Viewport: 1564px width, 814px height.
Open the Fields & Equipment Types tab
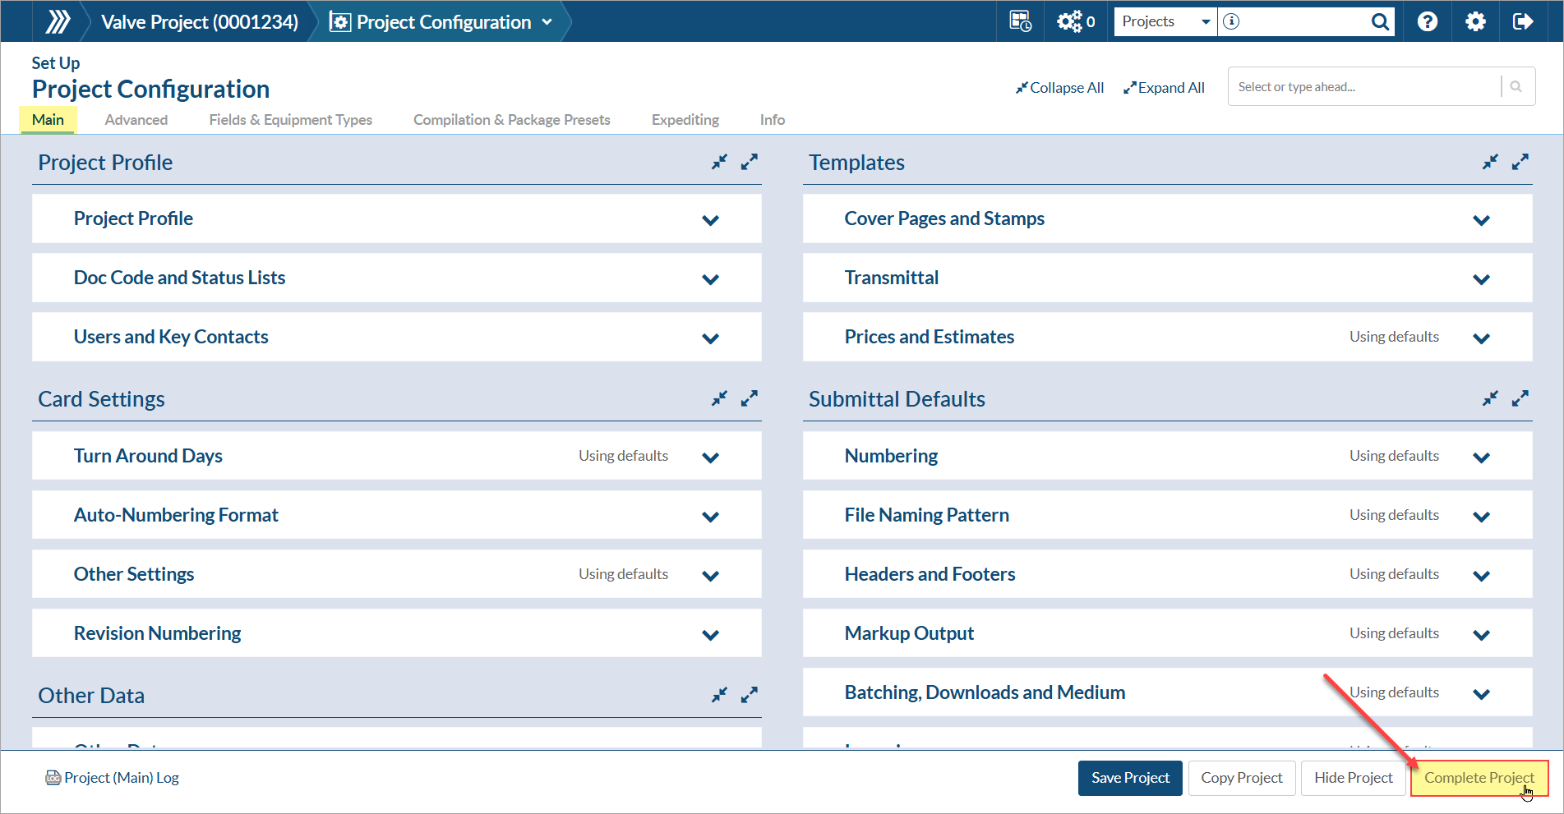290,120
